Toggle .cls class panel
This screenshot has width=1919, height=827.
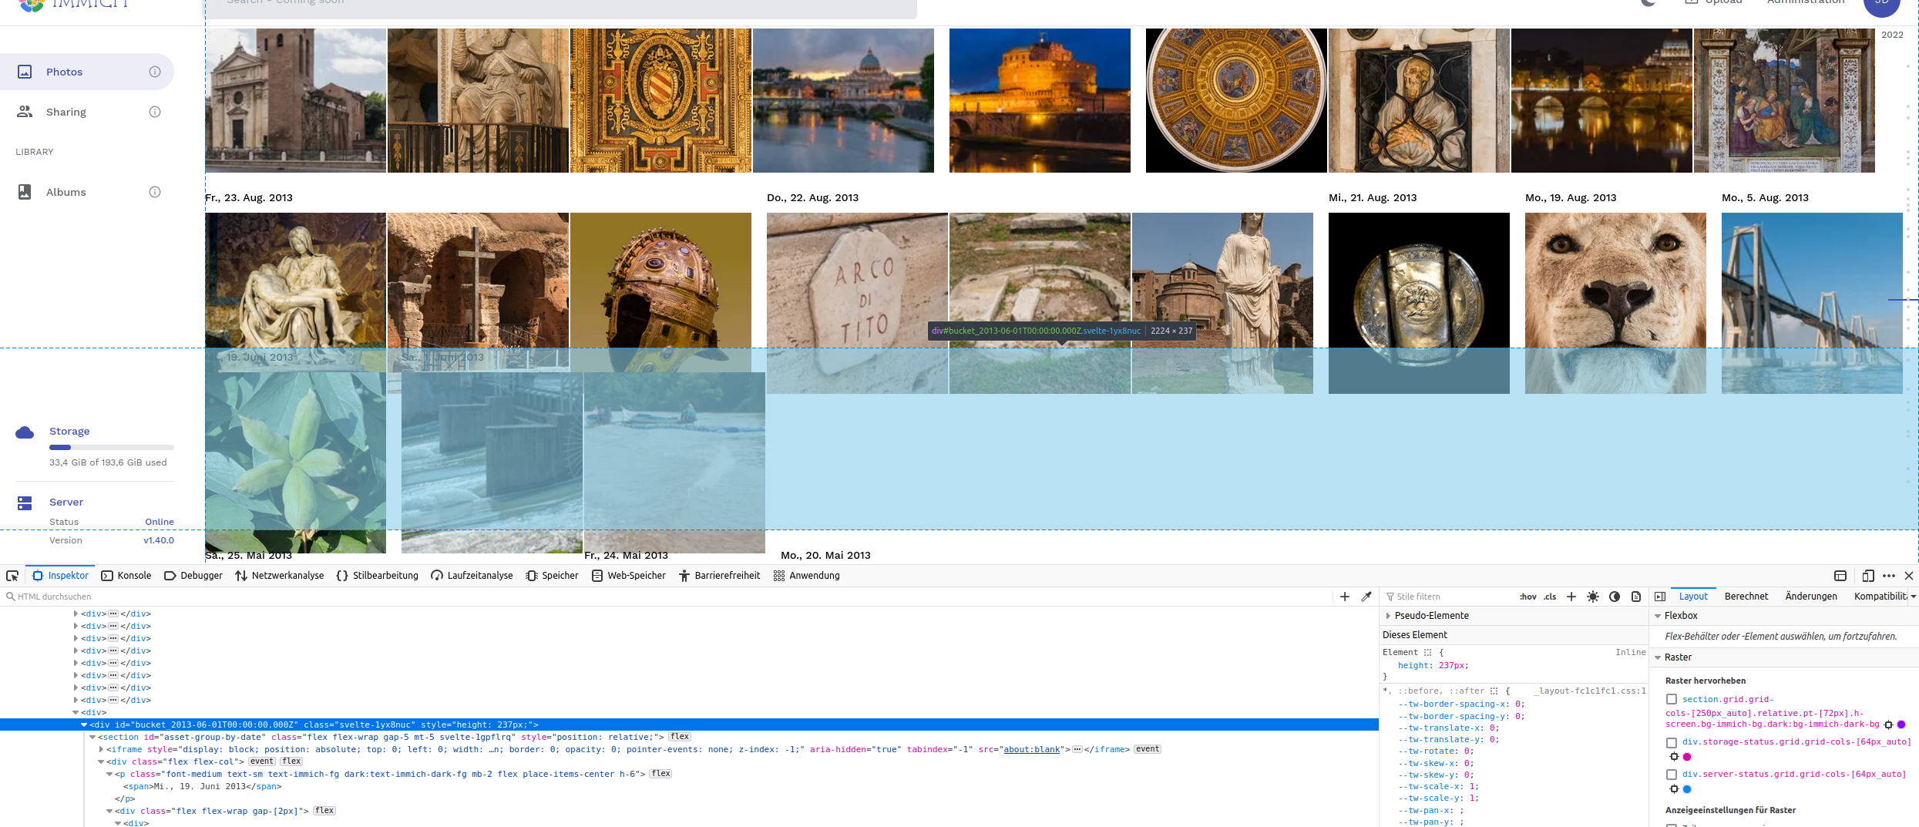pos(1550,597)
